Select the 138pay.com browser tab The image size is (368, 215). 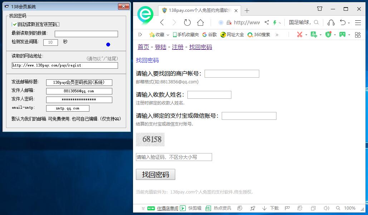click(x=200, y=10)
